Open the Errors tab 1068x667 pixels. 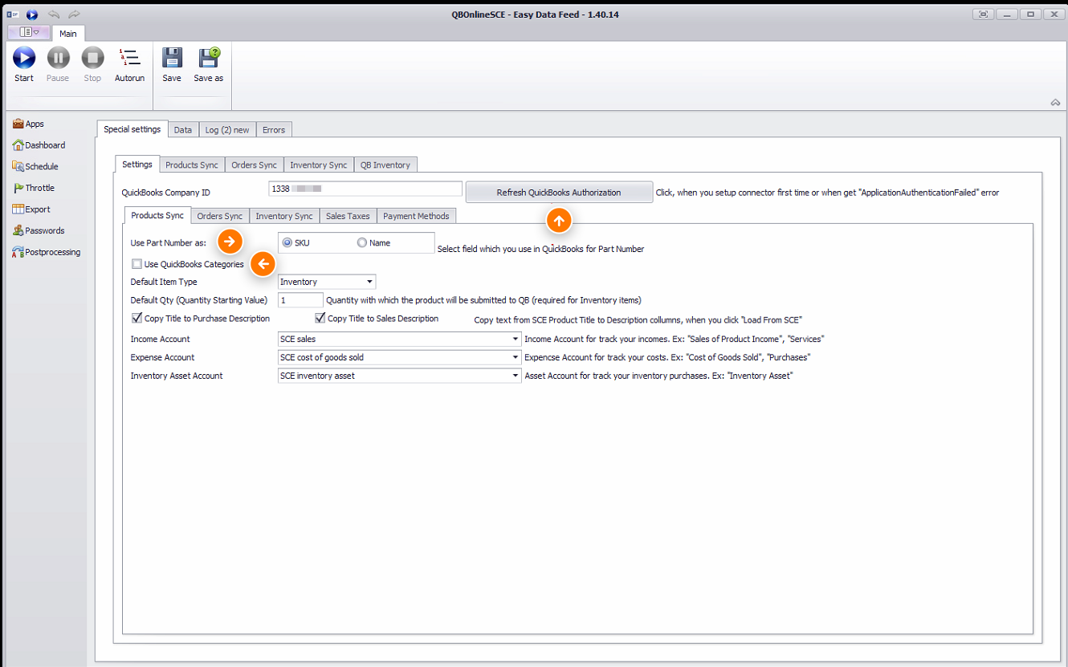click(274, 130)
